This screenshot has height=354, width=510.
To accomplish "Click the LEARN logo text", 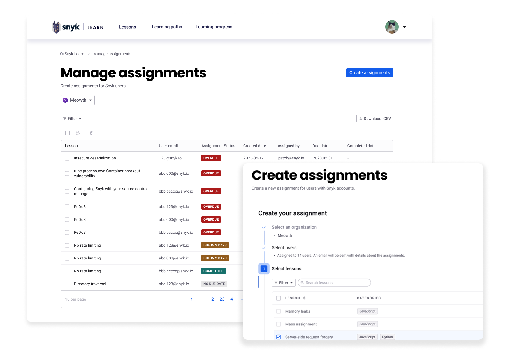I will pos(95,27).
